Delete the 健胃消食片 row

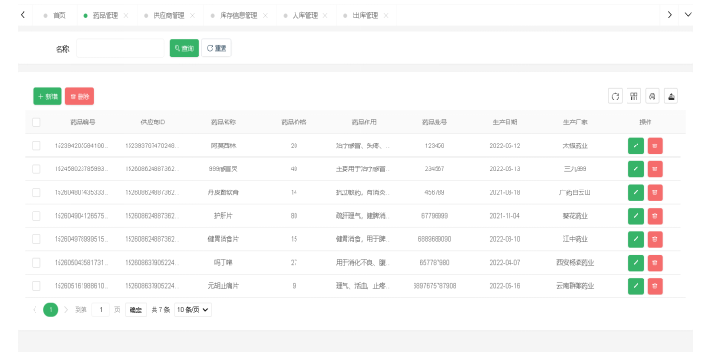[x=654, y=239]
